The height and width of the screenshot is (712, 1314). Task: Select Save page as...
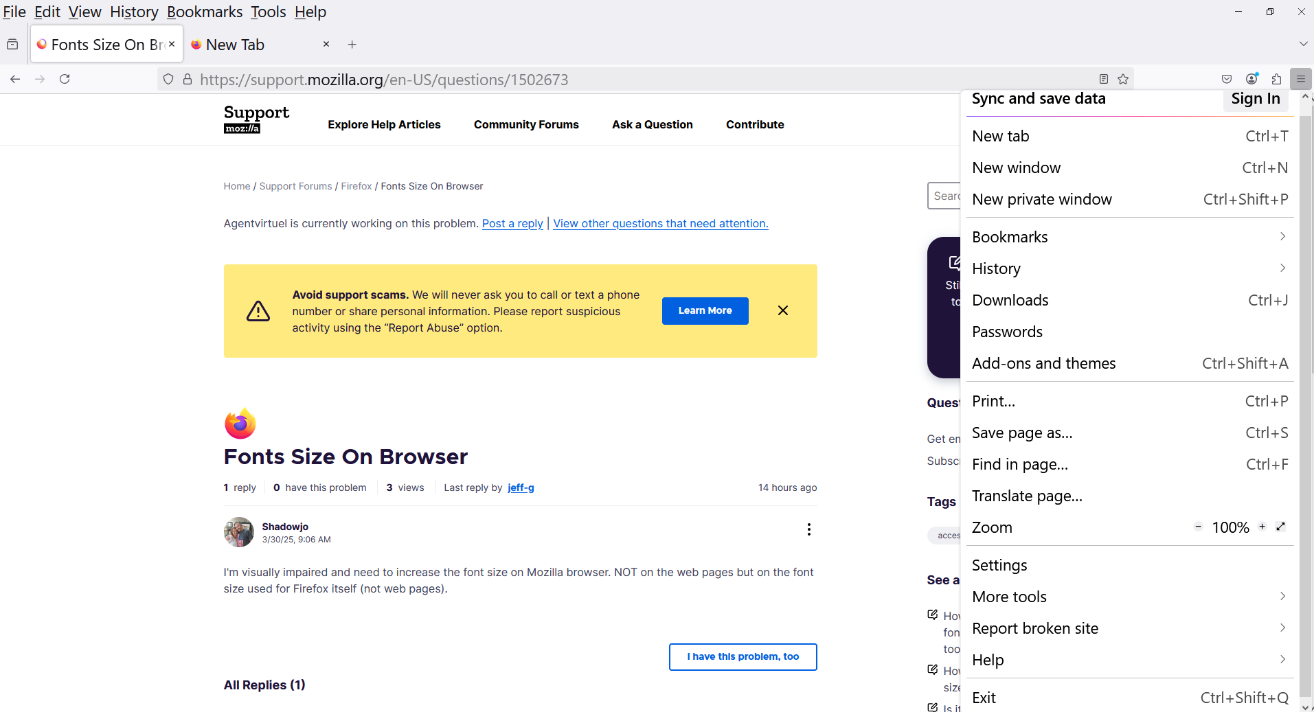point(1129,433)
